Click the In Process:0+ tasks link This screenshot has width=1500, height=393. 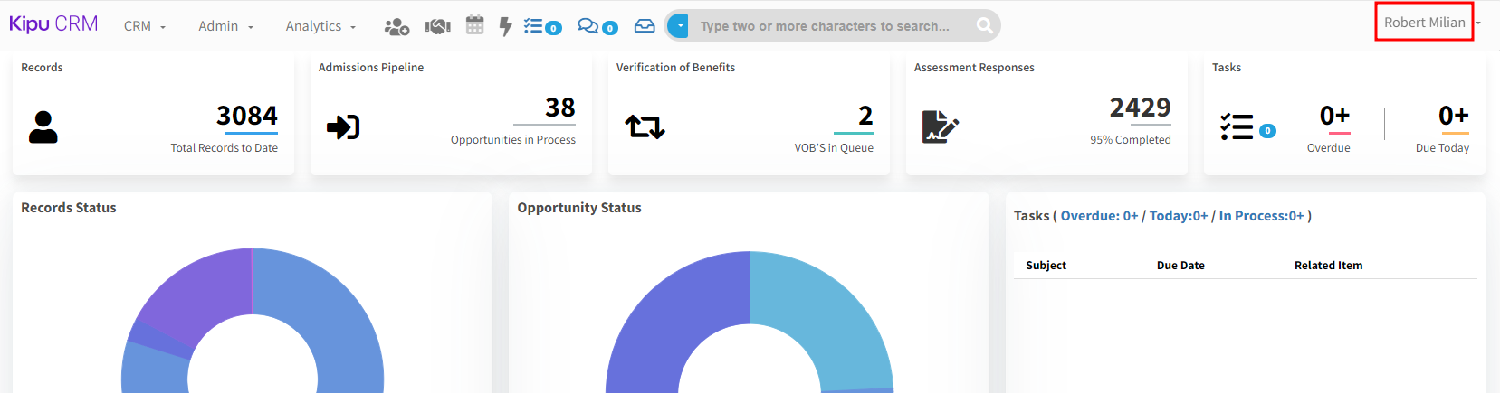click(x=1261, y=216)
